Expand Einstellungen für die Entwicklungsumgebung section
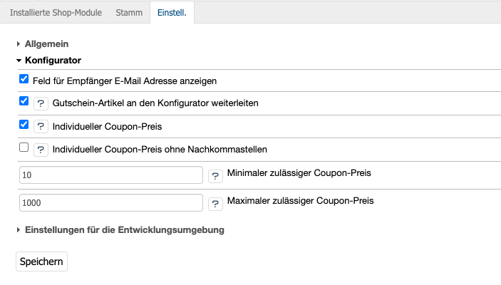 [125, 230]
